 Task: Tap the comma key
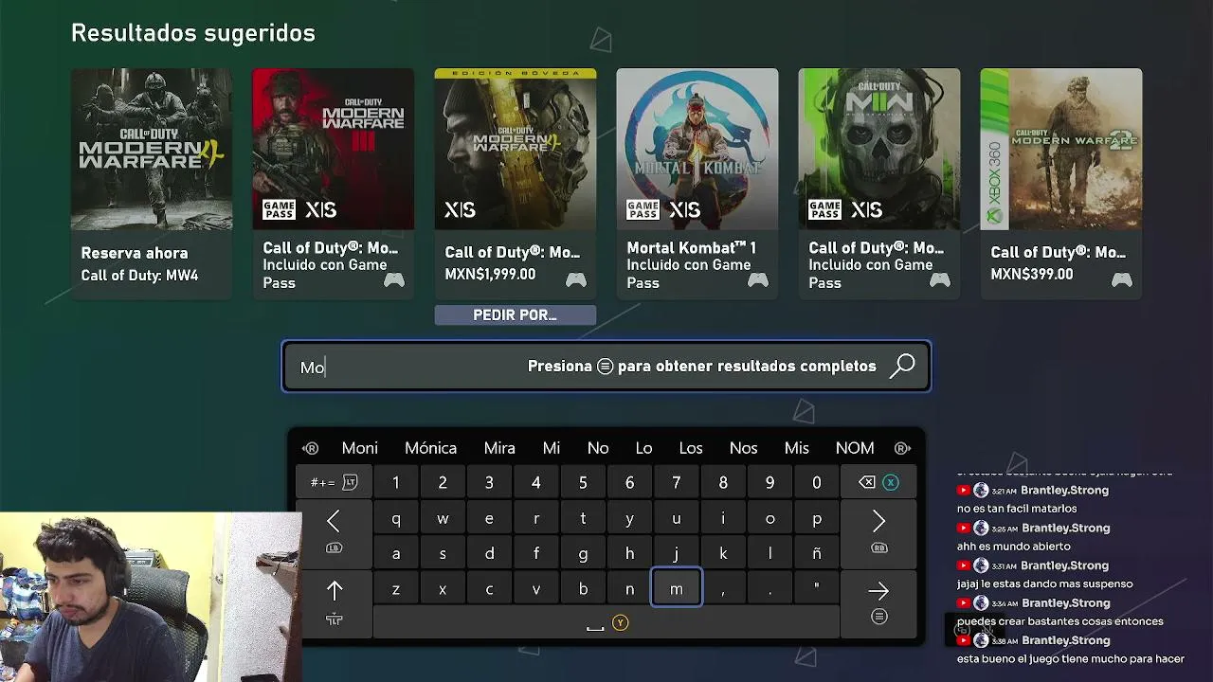[723, 588]
